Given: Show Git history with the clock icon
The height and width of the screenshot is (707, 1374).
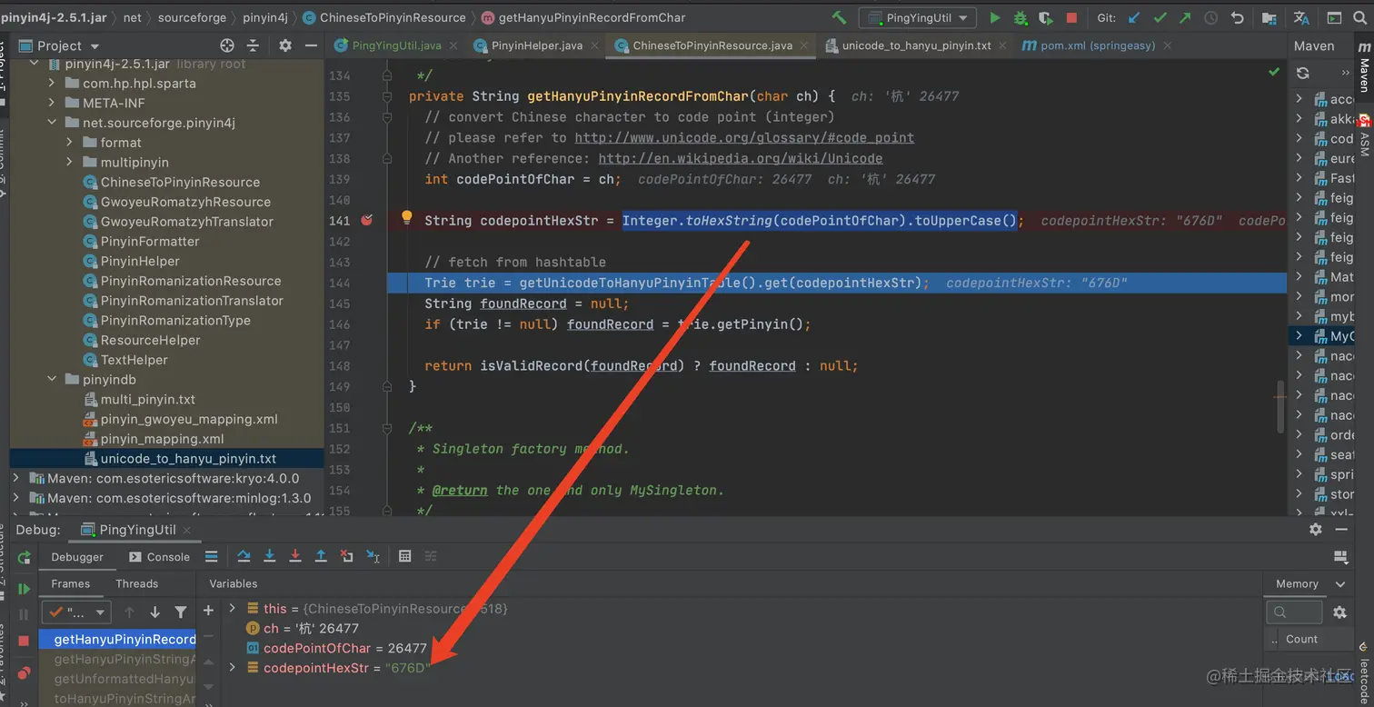Looking at the screenshot, I should coord(1210,18).
